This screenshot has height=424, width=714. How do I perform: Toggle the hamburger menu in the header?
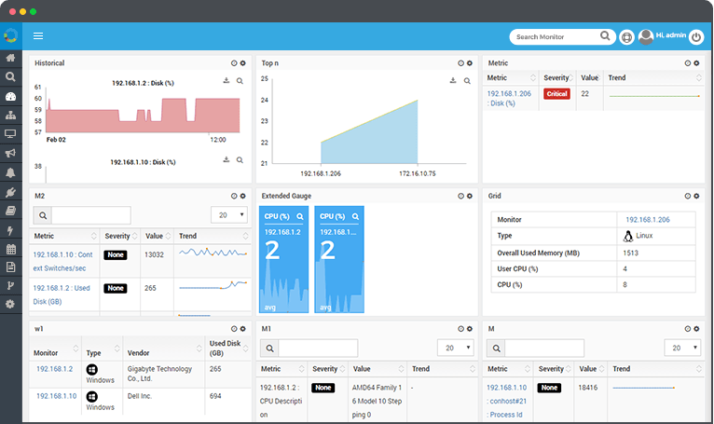coord(38,36)
